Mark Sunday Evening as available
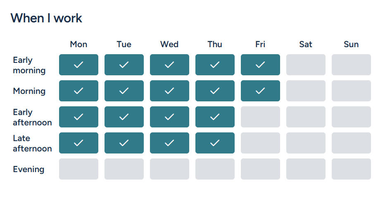The image size is (378, 211). click(x=351, y=169)
